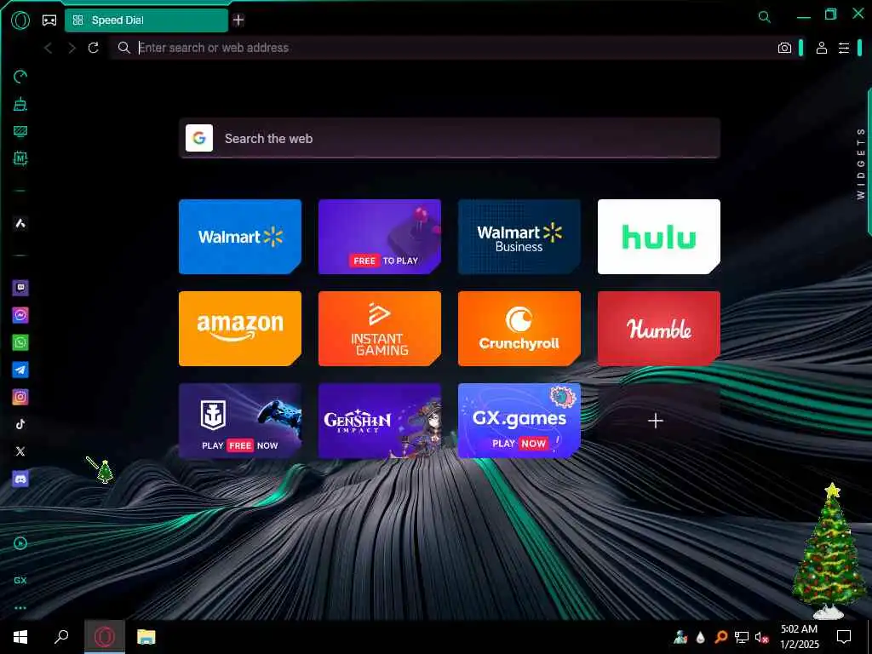
Task: Open the notifications action center
Action: (844, 637)
